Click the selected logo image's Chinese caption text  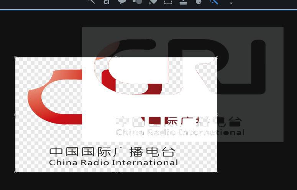[x=112, y=152]
